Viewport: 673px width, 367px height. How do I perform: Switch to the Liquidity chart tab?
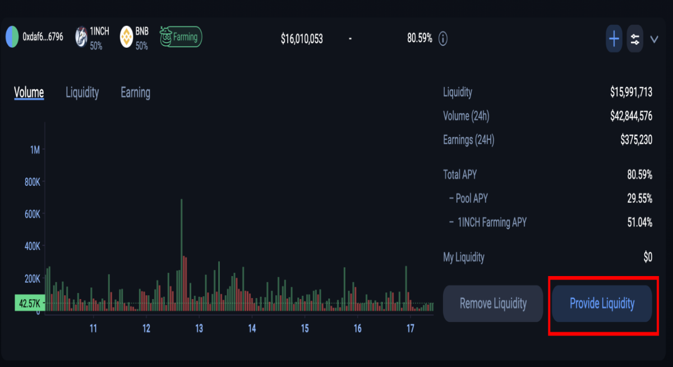pos(82,93)
